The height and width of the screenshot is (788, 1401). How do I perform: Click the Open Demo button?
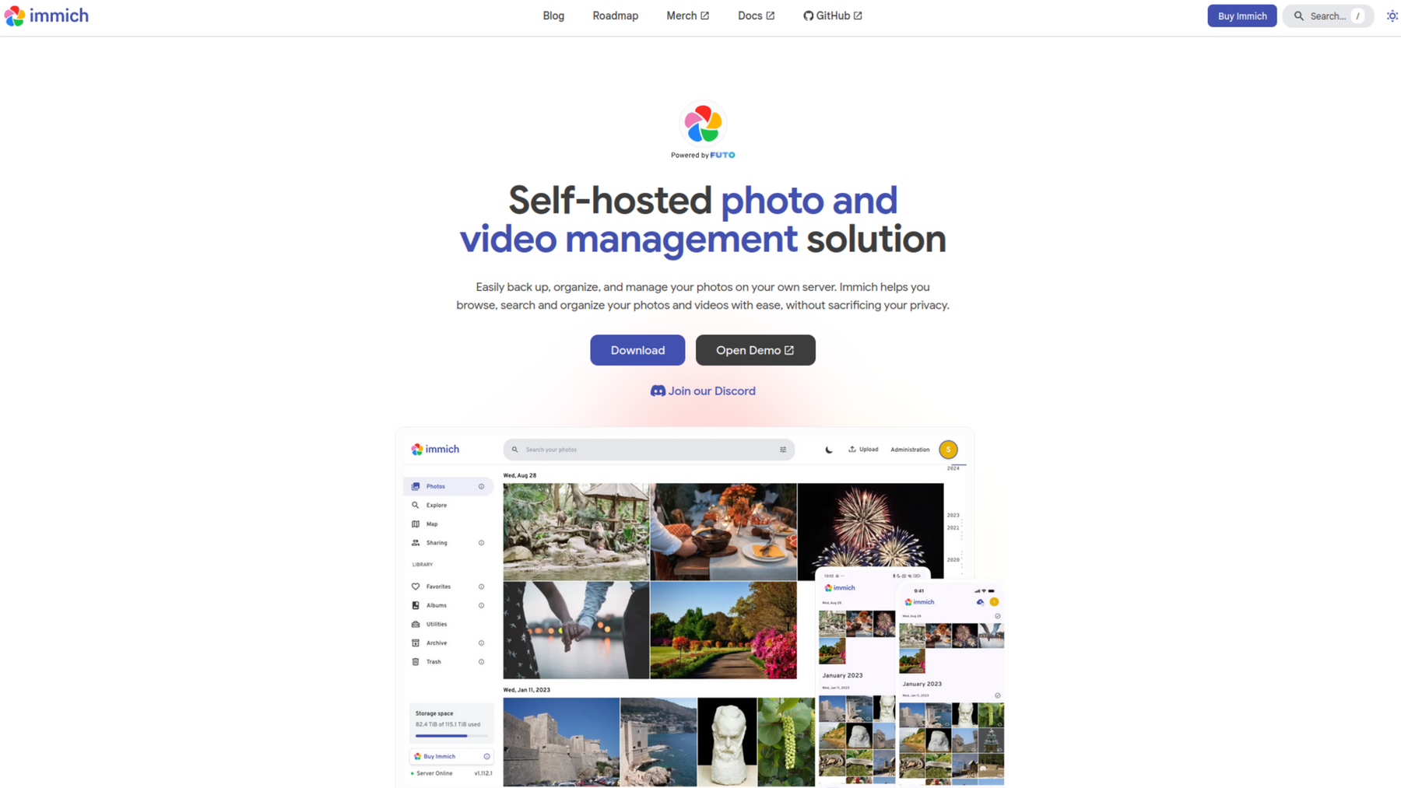[755, 350]
